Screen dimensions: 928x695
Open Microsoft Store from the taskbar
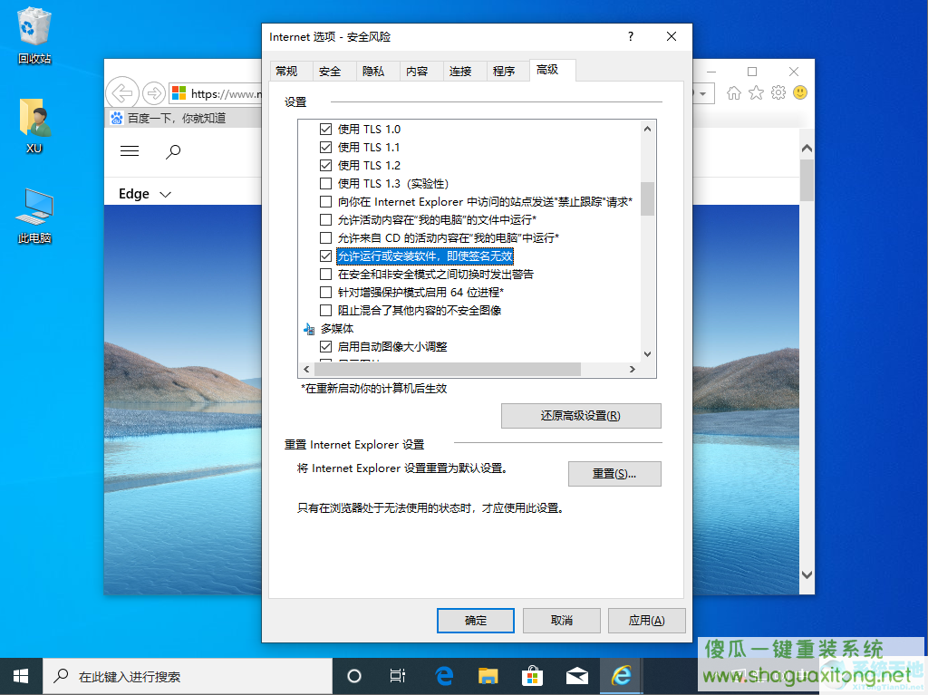[x=532, y=675]
